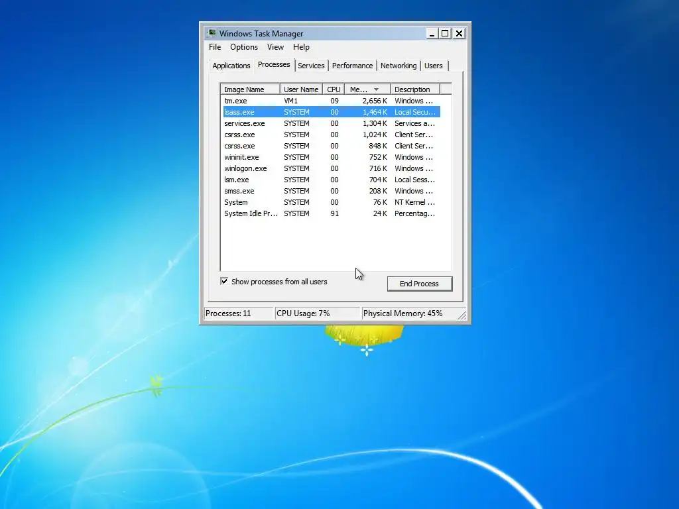Minimize the Task Manager window
The height and width of the screenshot is (509, 679).
(x=431, y=33)
